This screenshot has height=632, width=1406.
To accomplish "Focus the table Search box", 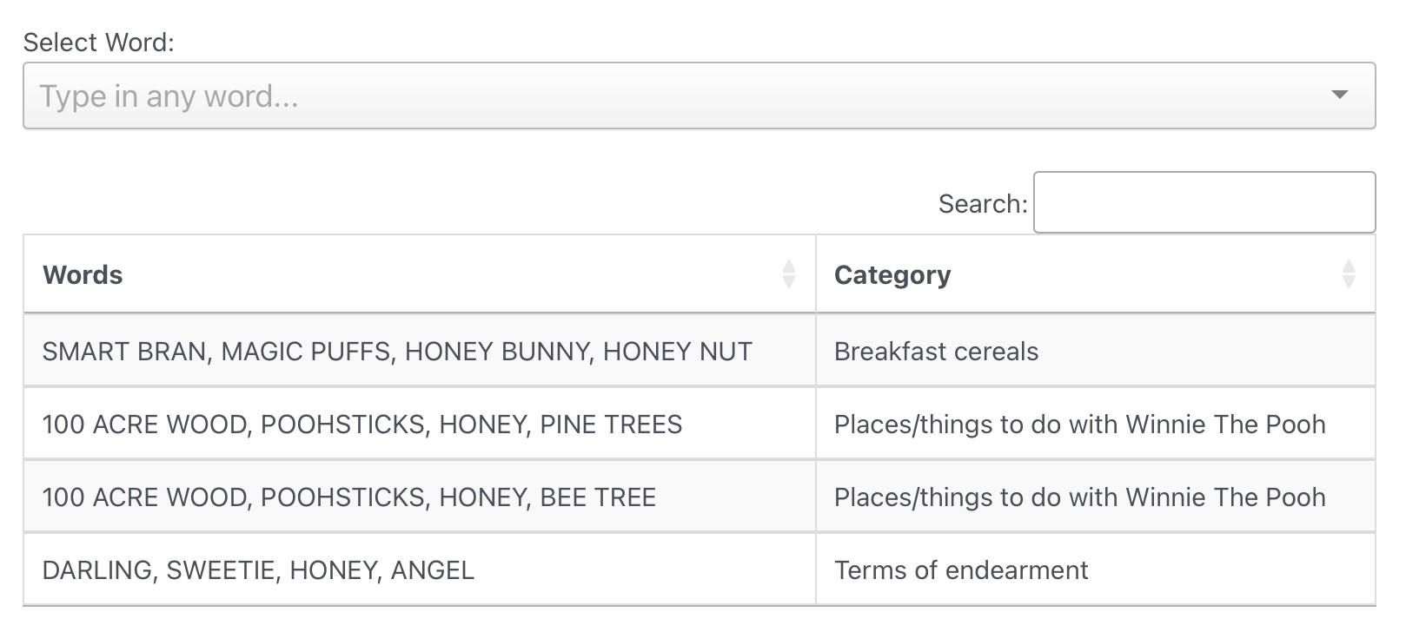I will (1204, 203).
